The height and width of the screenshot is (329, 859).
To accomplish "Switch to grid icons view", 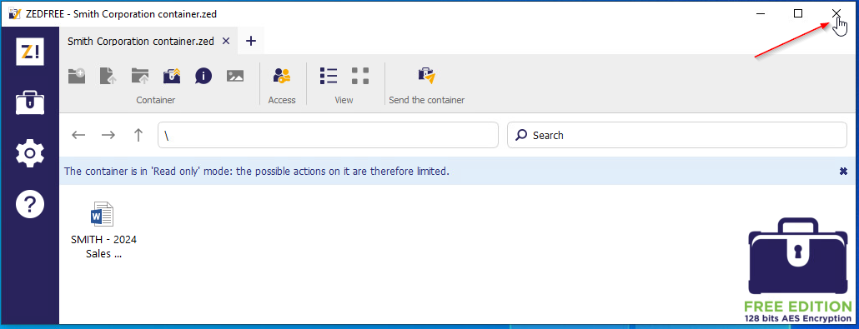I will tap(360, 76).
